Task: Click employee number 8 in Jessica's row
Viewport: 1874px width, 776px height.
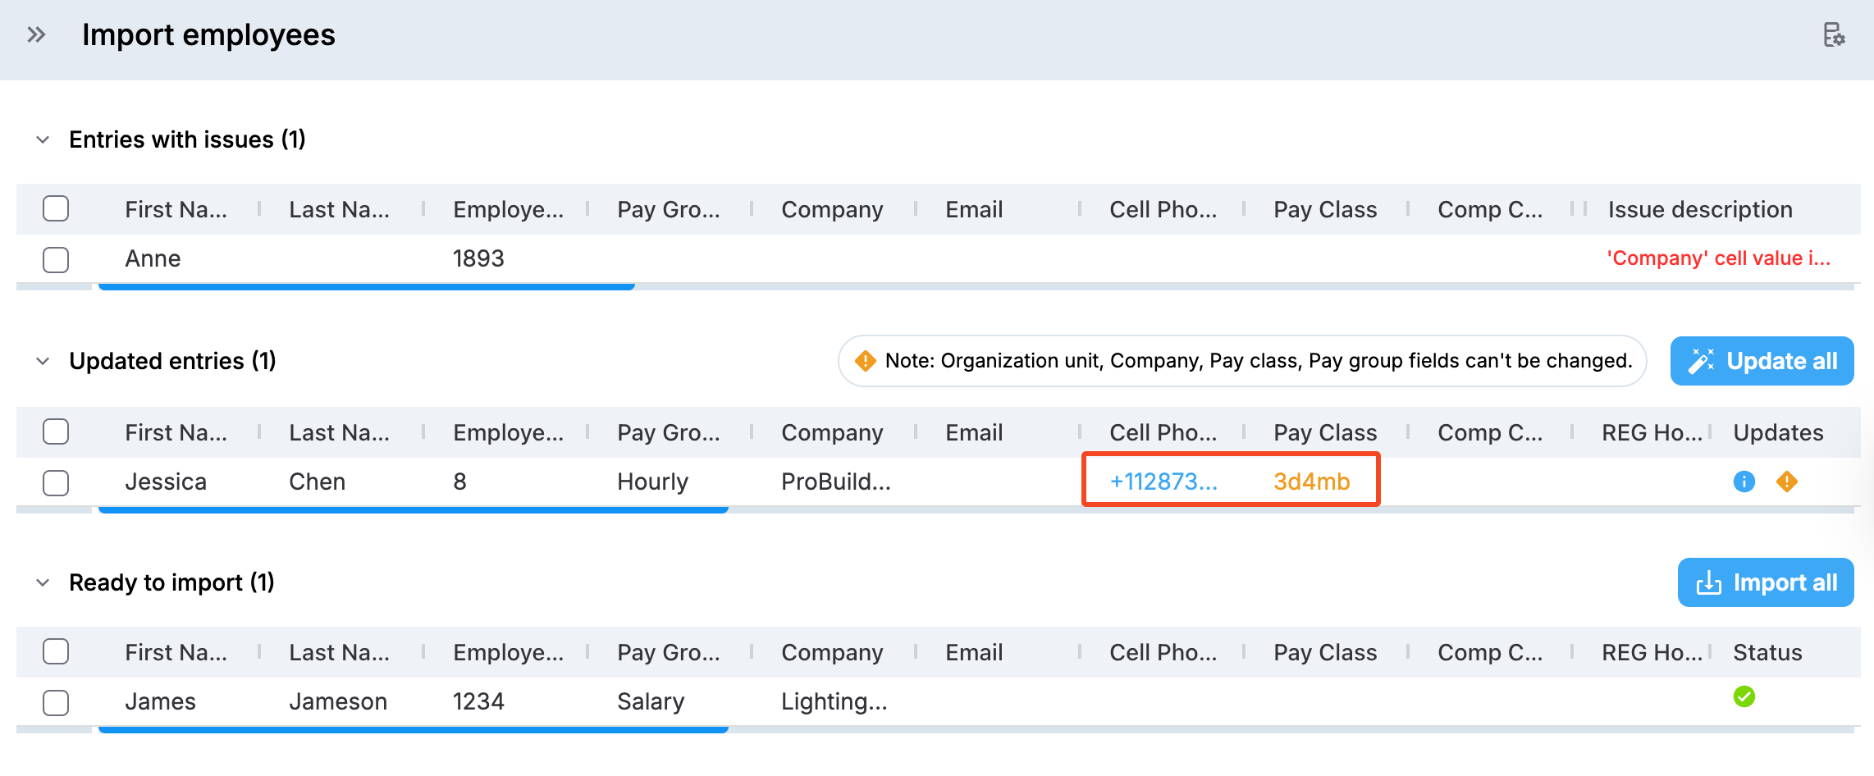Action: click(x=459, y=482)
